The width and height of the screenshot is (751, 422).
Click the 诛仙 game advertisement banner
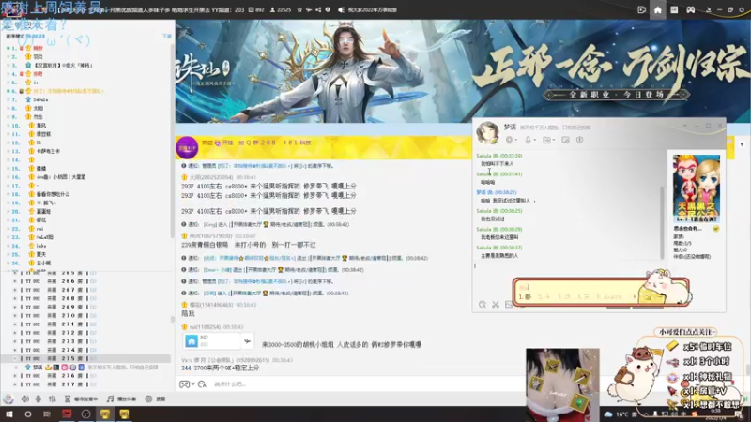463,71
